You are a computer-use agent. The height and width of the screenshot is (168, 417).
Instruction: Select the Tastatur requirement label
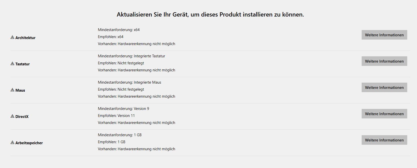point(23,64)
